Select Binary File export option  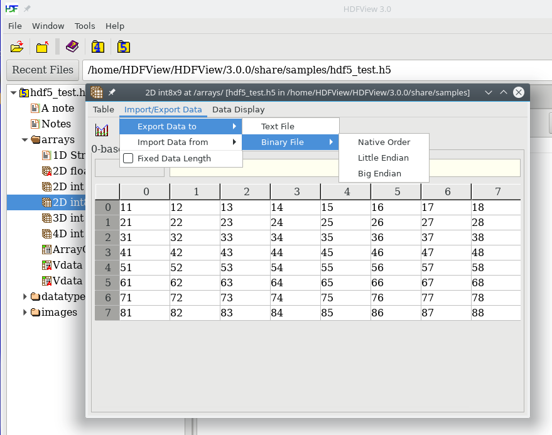[x=290, y=142]
